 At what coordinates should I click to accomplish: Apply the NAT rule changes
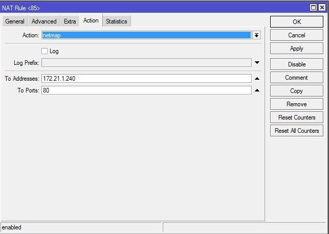(x=297, y=49)
